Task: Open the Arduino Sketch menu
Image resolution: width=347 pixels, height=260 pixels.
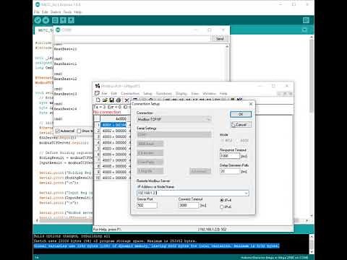Action: tap(56, 12)
